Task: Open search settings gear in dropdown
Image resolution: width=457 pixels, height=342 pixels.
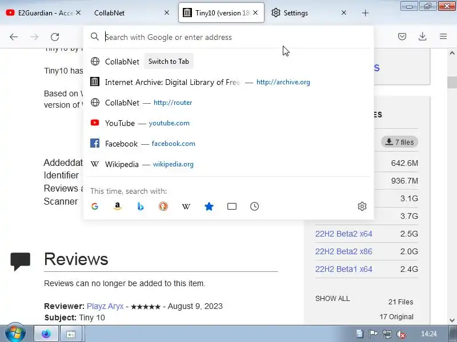Action: coord(362,206)
